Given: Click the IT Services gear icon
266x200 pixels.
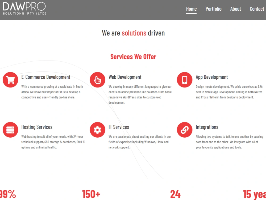Looking at the screenshot, I should coord(97,130).
